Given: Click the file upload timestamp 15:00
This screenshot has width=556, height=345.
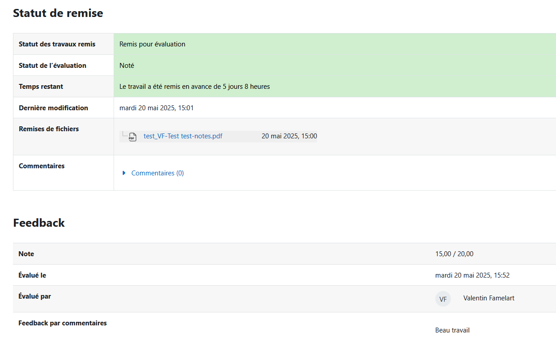Looking at the screenshot, I should (289, 136).
